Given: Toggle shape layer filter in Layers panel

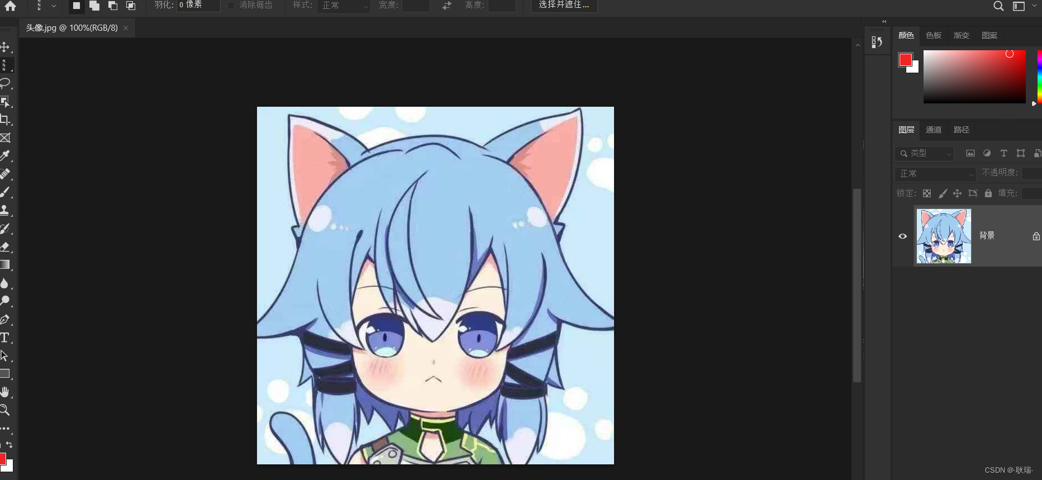Looking at the screenshot, I should [1021, 153].
